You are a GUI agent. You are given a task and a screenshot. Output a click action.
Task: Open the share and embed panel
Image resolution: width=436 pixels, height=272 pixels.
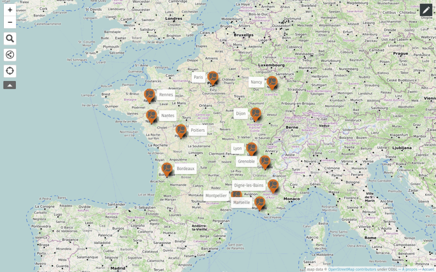pyautogui.click(x=10, y=55)
